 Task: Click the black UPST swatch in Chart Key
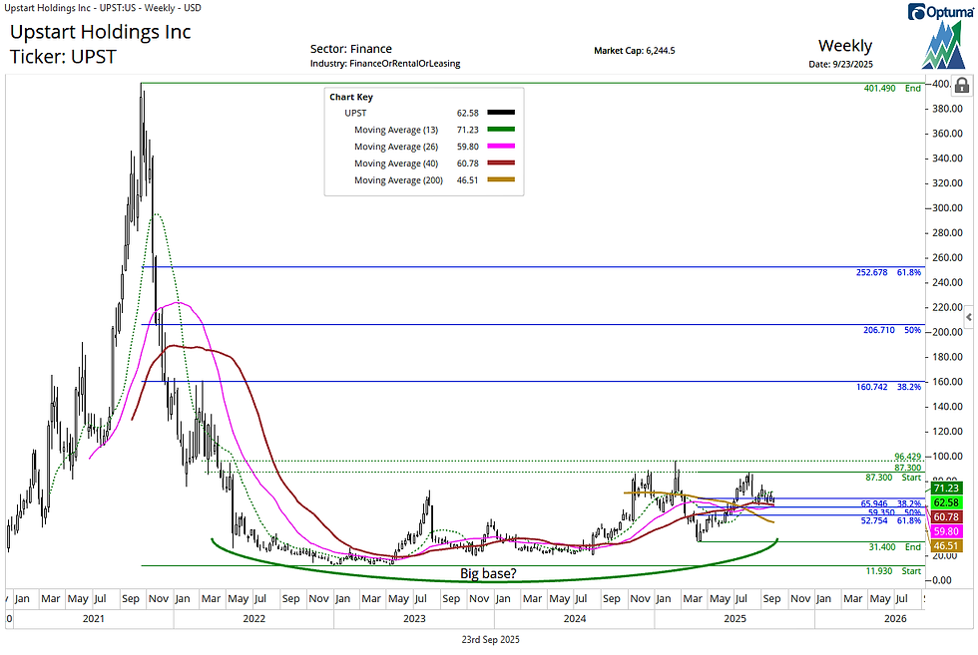coord(501,113)
